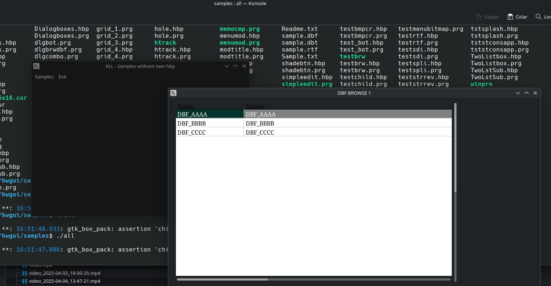551x286 pixels.
Task: Minimize the ALL Samples window
Action: click(x=227, y=66)
